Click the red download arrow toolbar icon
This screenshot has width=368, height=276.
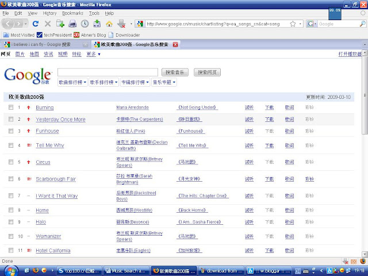[121, 24]
